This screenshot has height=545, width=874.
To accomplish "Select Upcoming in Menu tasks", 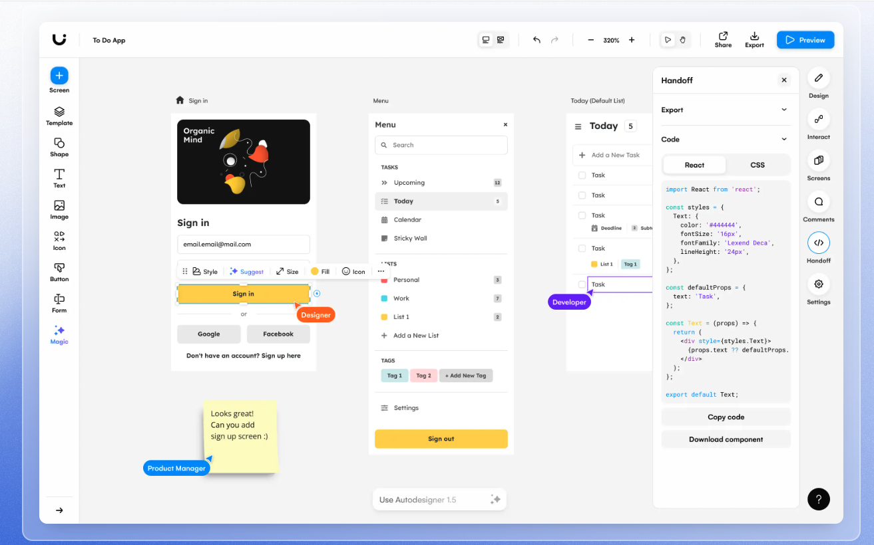I will [x=441, y=183].
